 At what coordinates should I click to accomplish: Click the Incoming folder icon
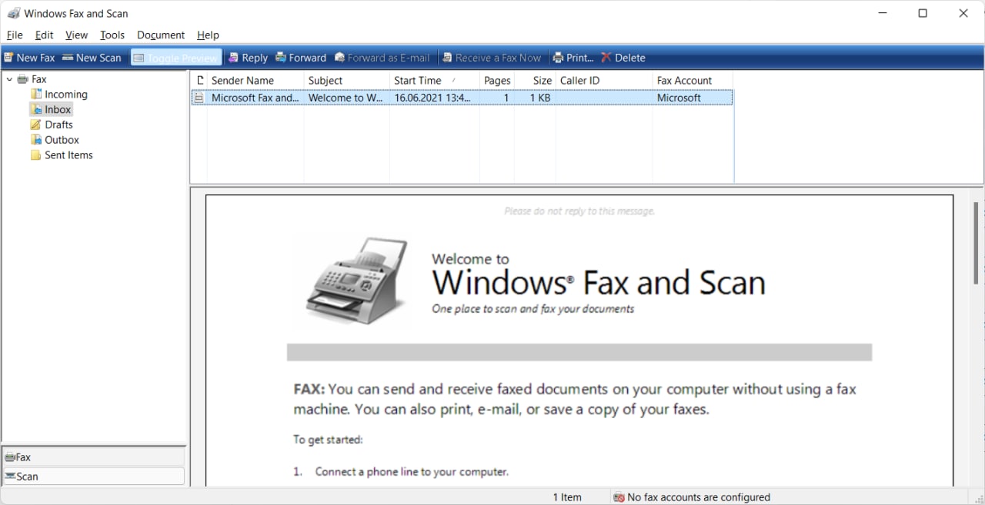[35, 95]
